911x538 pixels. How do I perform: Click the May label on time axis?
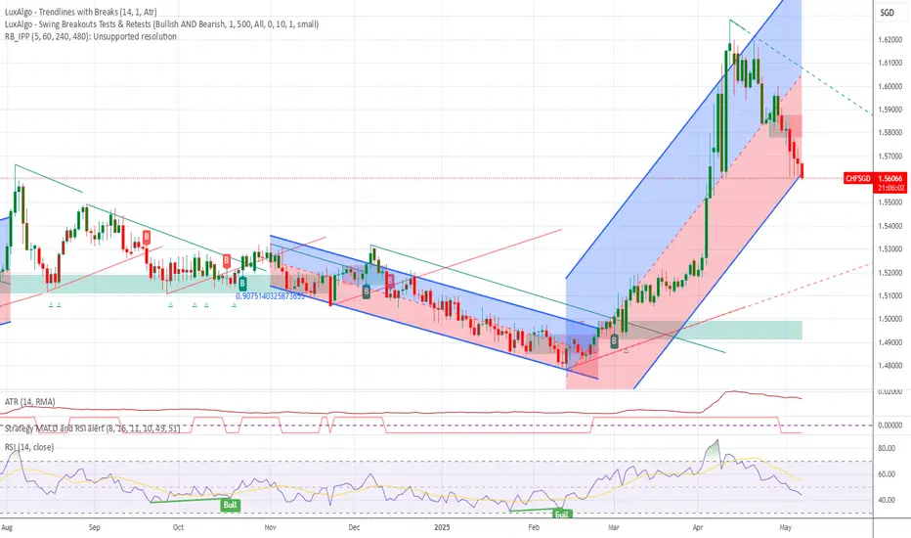(x=785, y=527)
